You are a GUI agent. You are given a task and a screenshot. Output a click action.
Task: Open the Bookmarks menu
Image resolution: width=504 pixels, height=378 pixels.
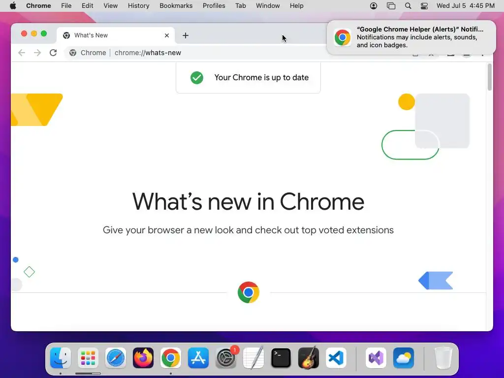pos(176,6)
